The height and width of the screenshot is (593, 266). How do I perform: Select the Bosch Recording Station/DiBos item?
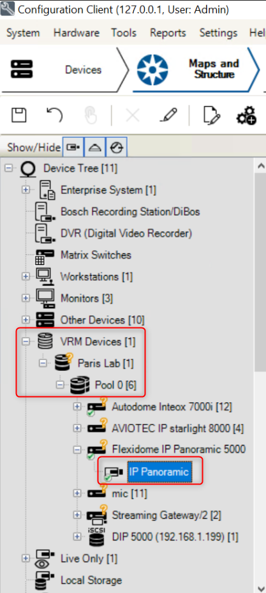pos(130,211)
